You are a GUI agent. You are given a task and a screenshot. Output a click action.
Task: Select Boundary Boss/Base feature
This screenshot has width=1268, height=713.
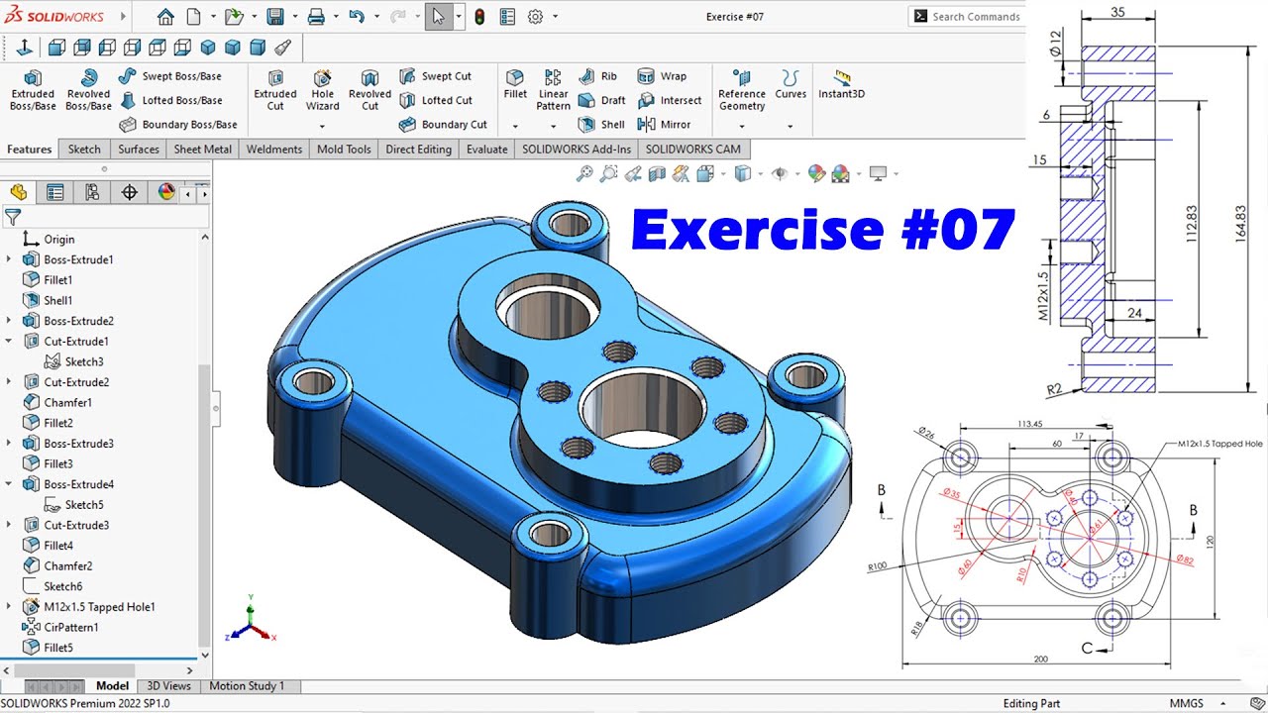coord(178,125)
